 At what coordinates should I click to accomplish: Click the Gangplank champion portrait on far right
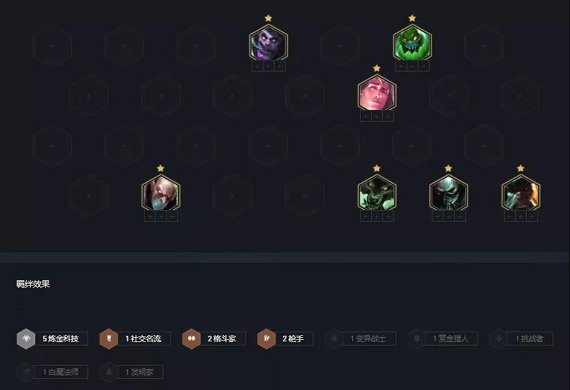click(521, 193)
